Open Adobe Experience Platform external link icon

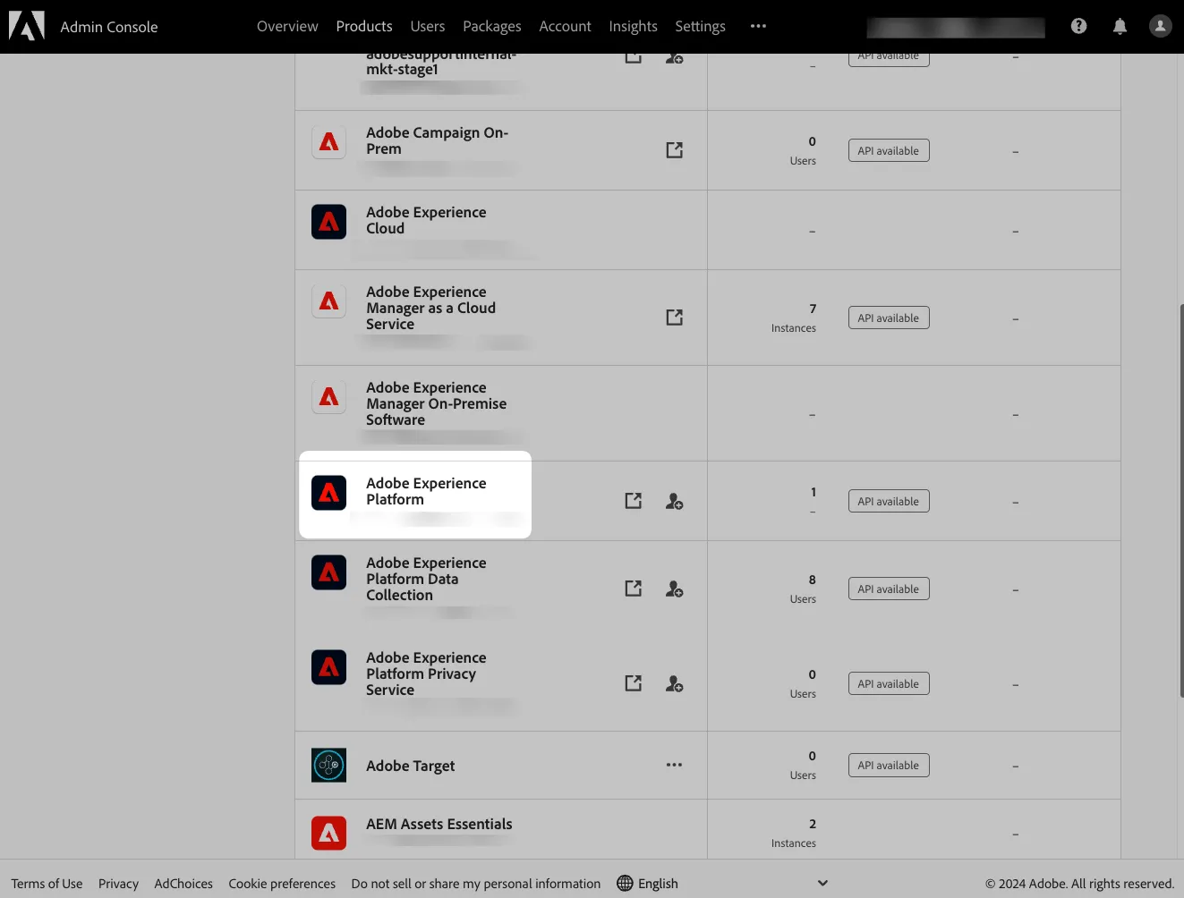pyautogui.click(x=633, y=501)
